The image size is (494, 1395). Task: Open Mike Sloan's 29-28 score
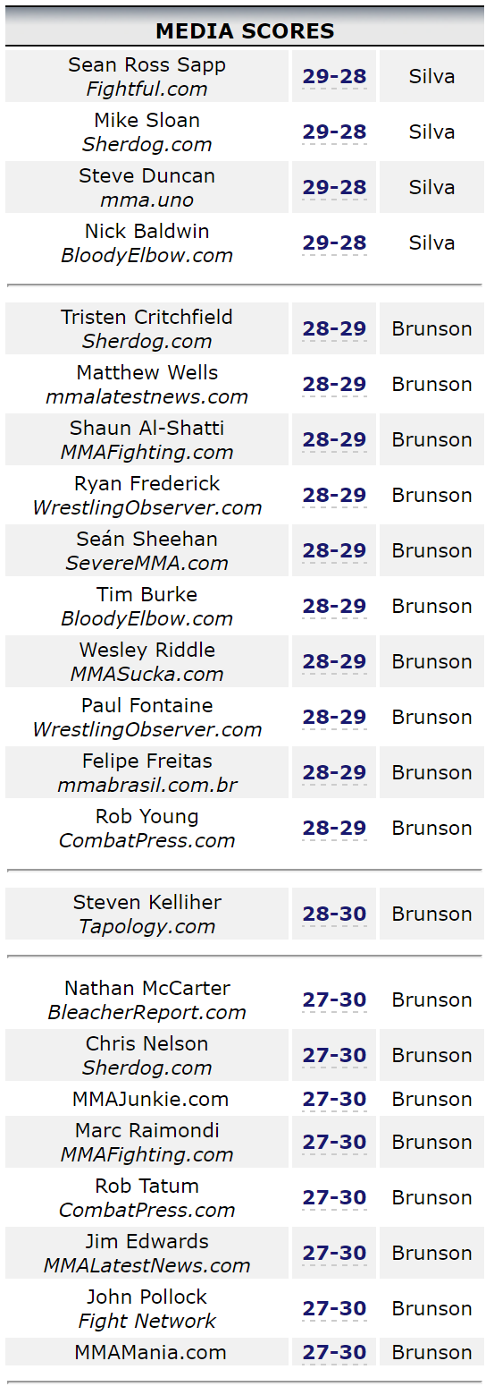tap(334, 132)
